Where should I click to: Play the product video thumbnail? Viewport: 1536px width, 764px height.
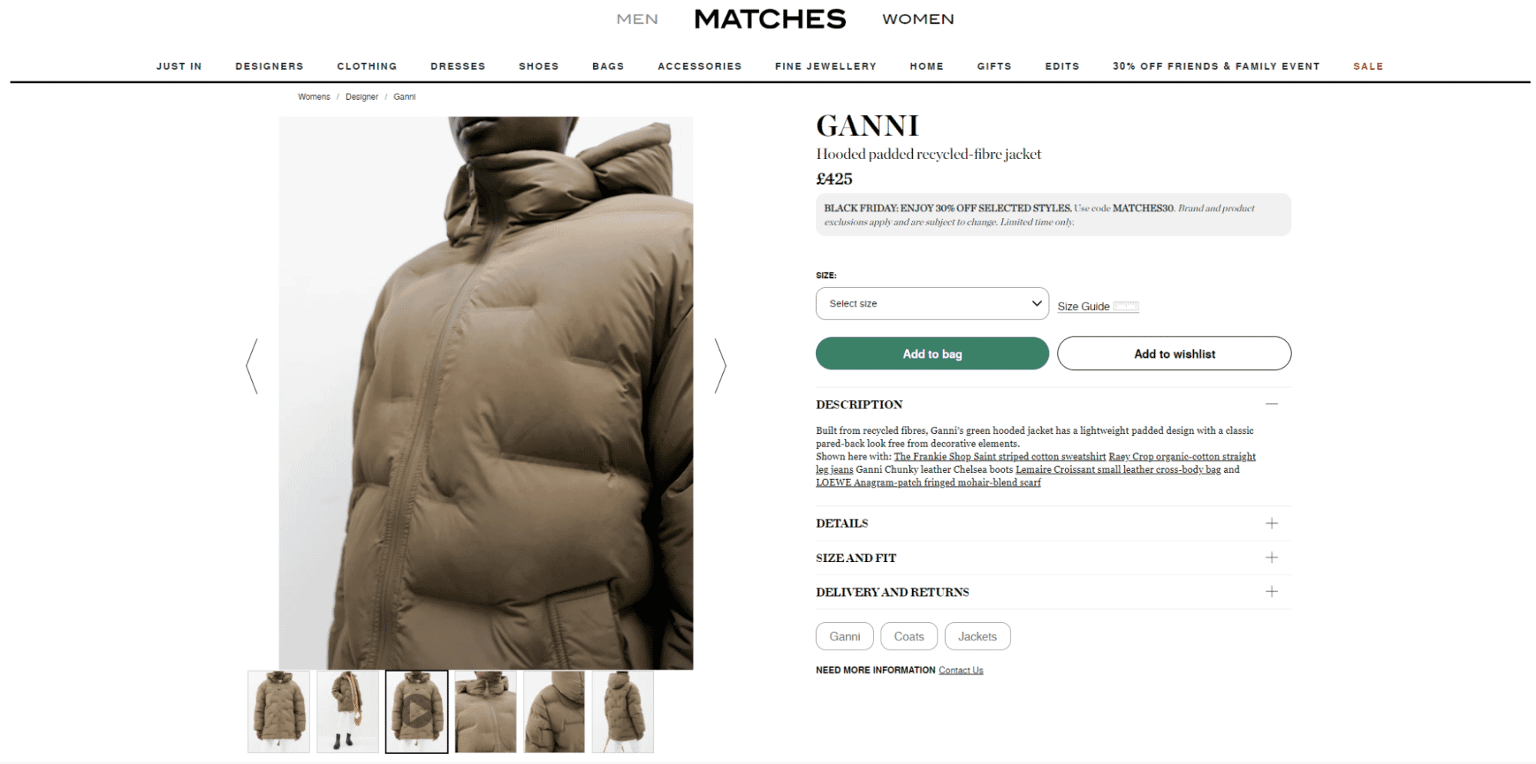[416, 712]
